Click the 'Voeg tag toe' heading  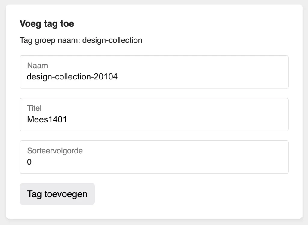click(47, 24)
